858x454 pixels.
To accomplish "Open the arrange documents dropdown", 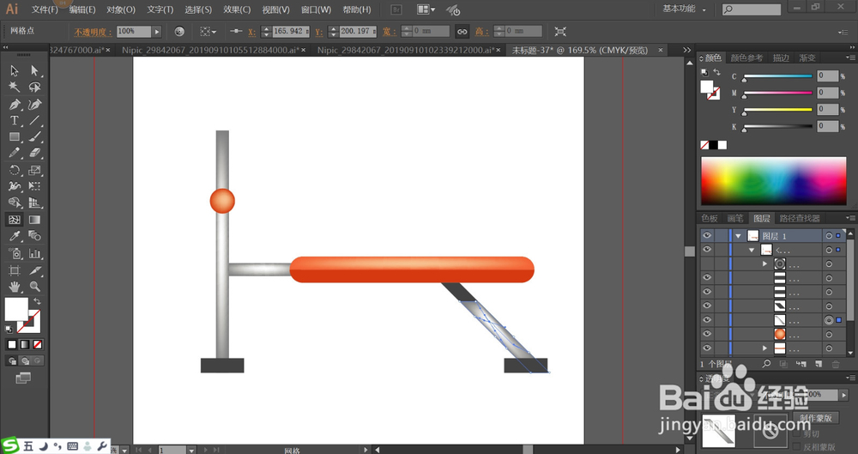I will coord(426,9).
